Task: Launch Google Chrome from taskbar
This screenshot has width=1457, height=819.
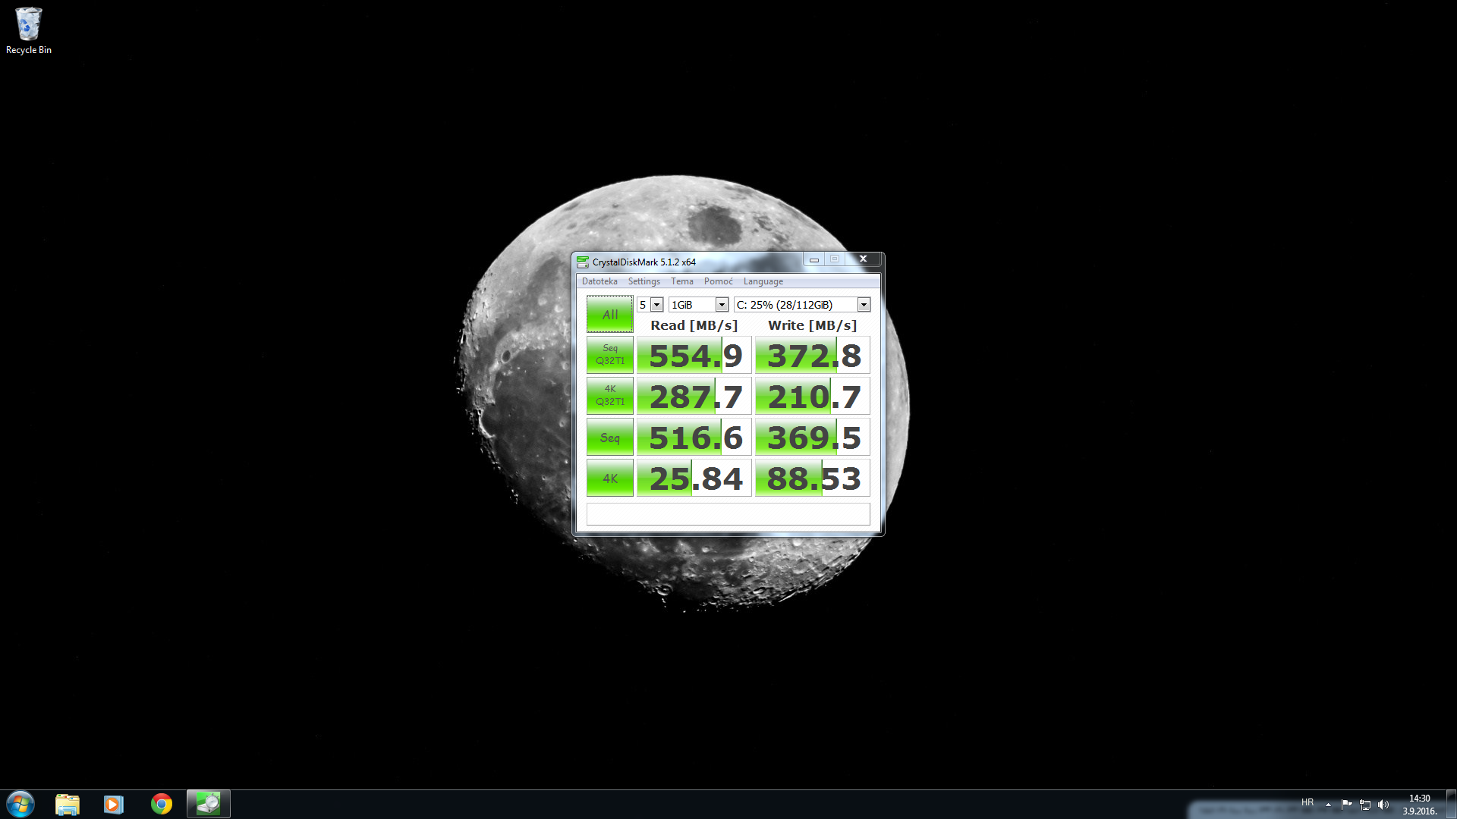Action: (162, 804)
